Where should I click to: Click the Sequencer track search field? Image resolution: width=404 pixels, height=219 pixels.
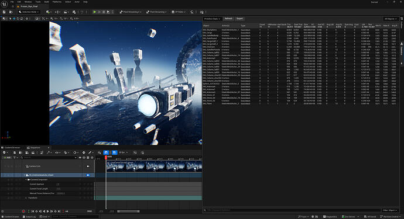[49, 158]
